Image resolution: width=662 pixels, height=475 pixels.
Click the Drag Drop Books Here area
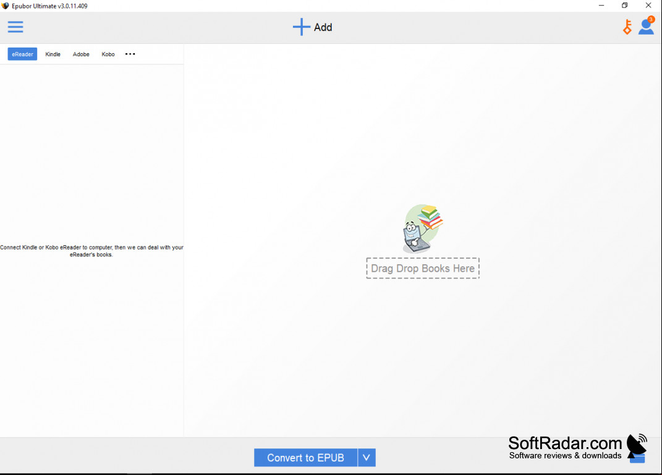point(423,268)
